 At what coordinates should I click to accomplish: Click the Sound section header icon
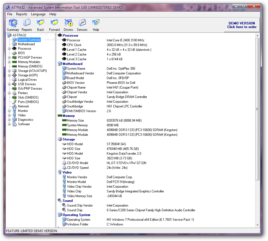(x=60, y=200)
